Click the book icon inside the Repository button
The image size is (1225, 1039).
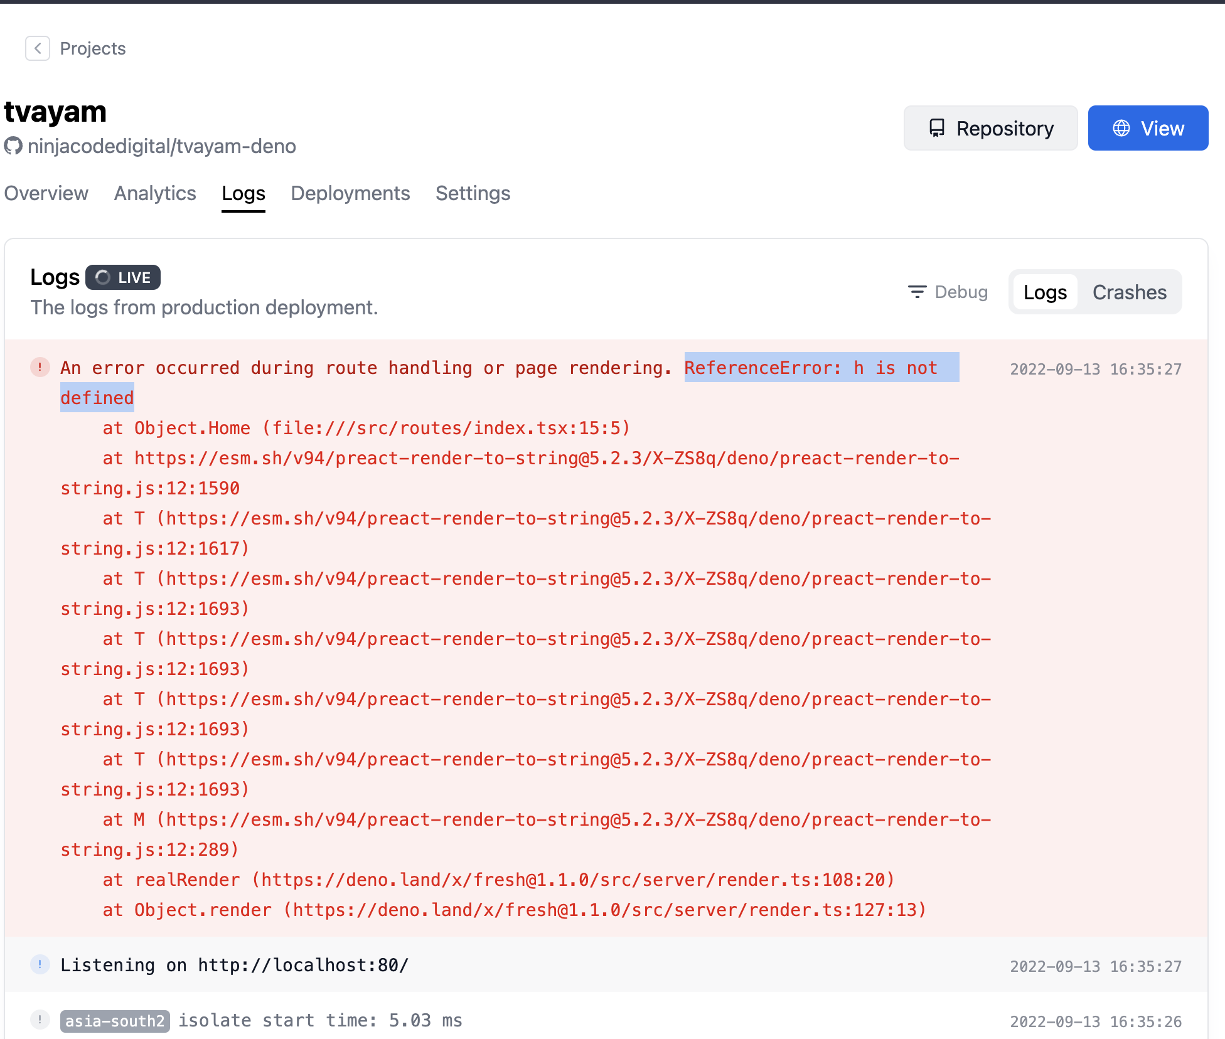coord(936,128)
